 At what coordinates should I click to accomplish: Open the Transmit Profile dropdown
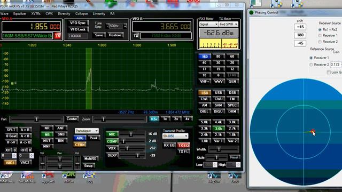(175, 136)
